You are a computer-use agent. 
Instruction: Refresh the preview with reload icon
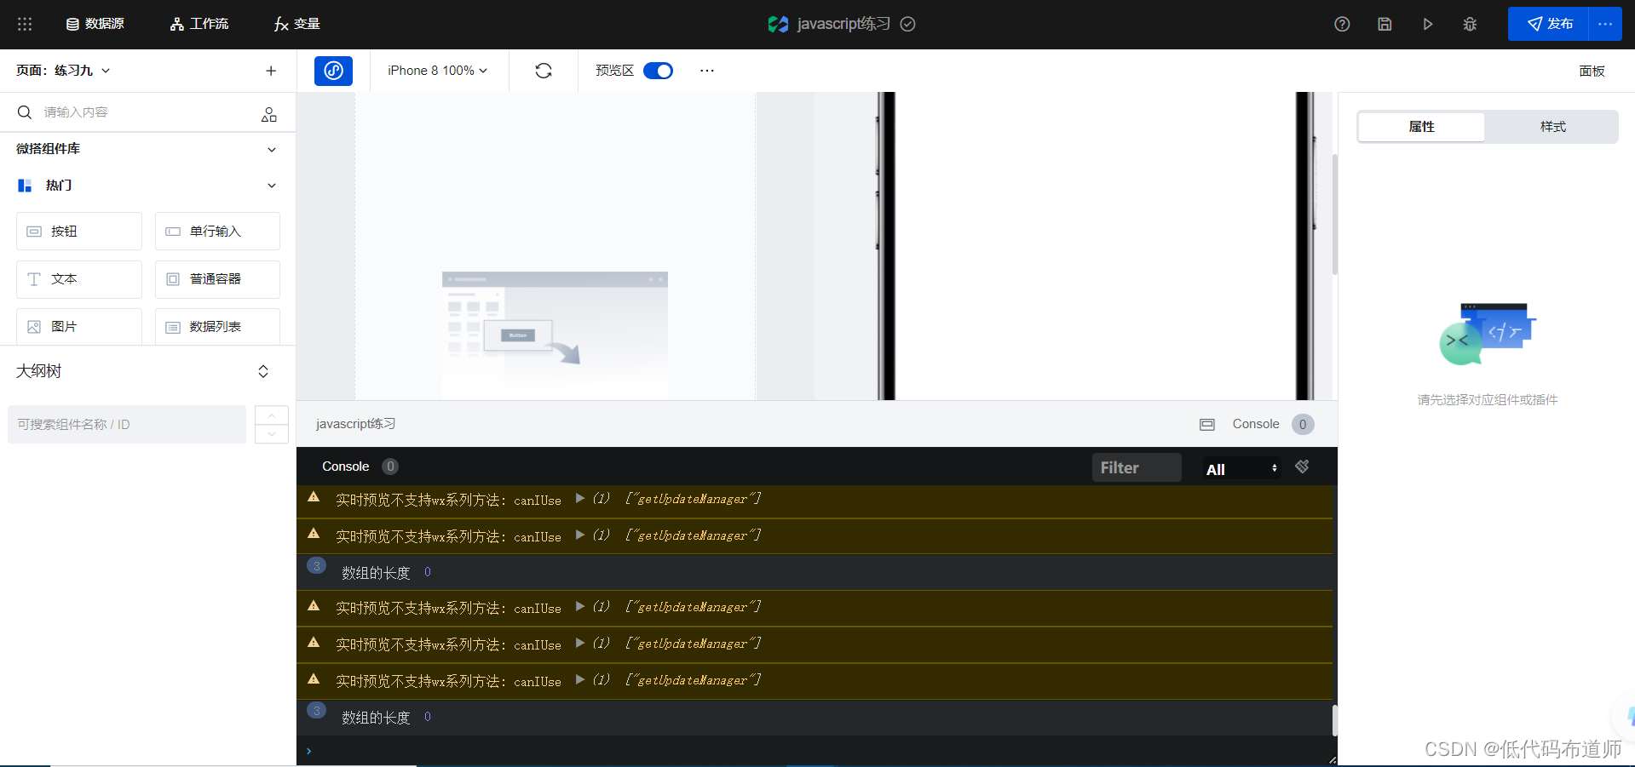tap(544, 71)
